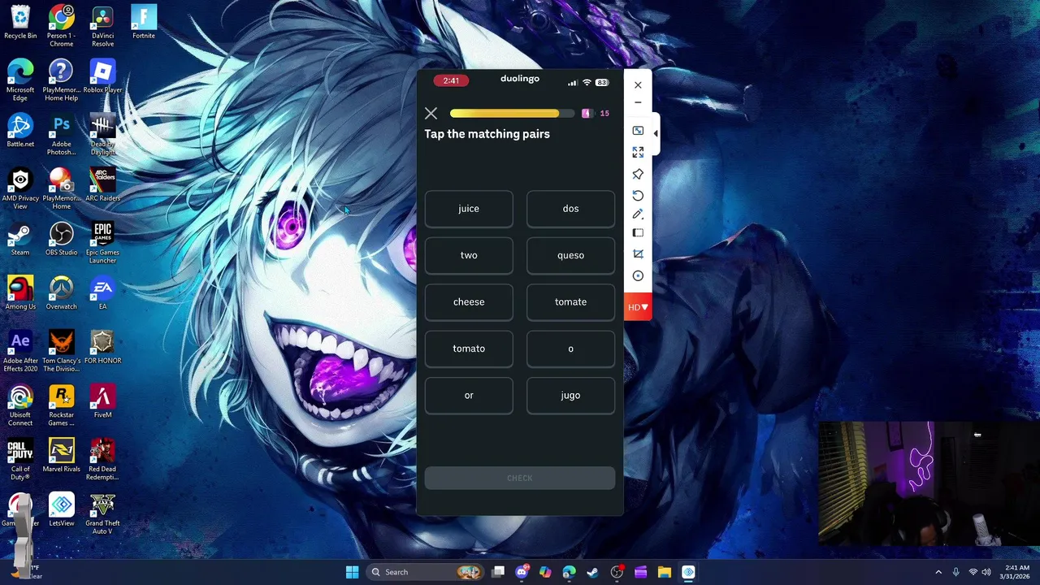
Task: Select the "jugo" word card
Action: click(x=570, y=396)
